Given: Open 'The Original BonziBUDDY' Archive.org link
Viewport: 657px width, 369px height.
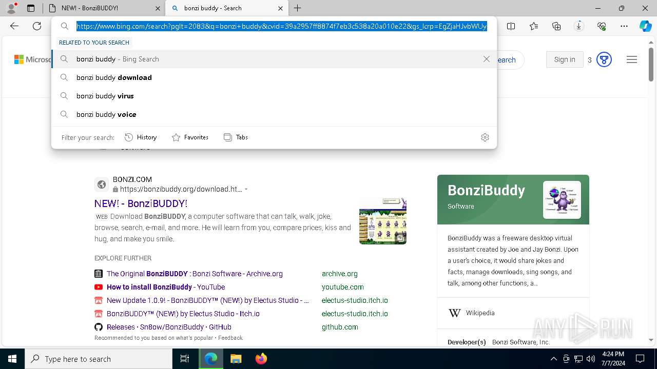Looking at the screenshot, I should (x=195, y=274).
